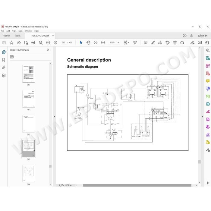Select page 362 thumbnail
The height and width of the screenshot is (211, 211).
29,124
